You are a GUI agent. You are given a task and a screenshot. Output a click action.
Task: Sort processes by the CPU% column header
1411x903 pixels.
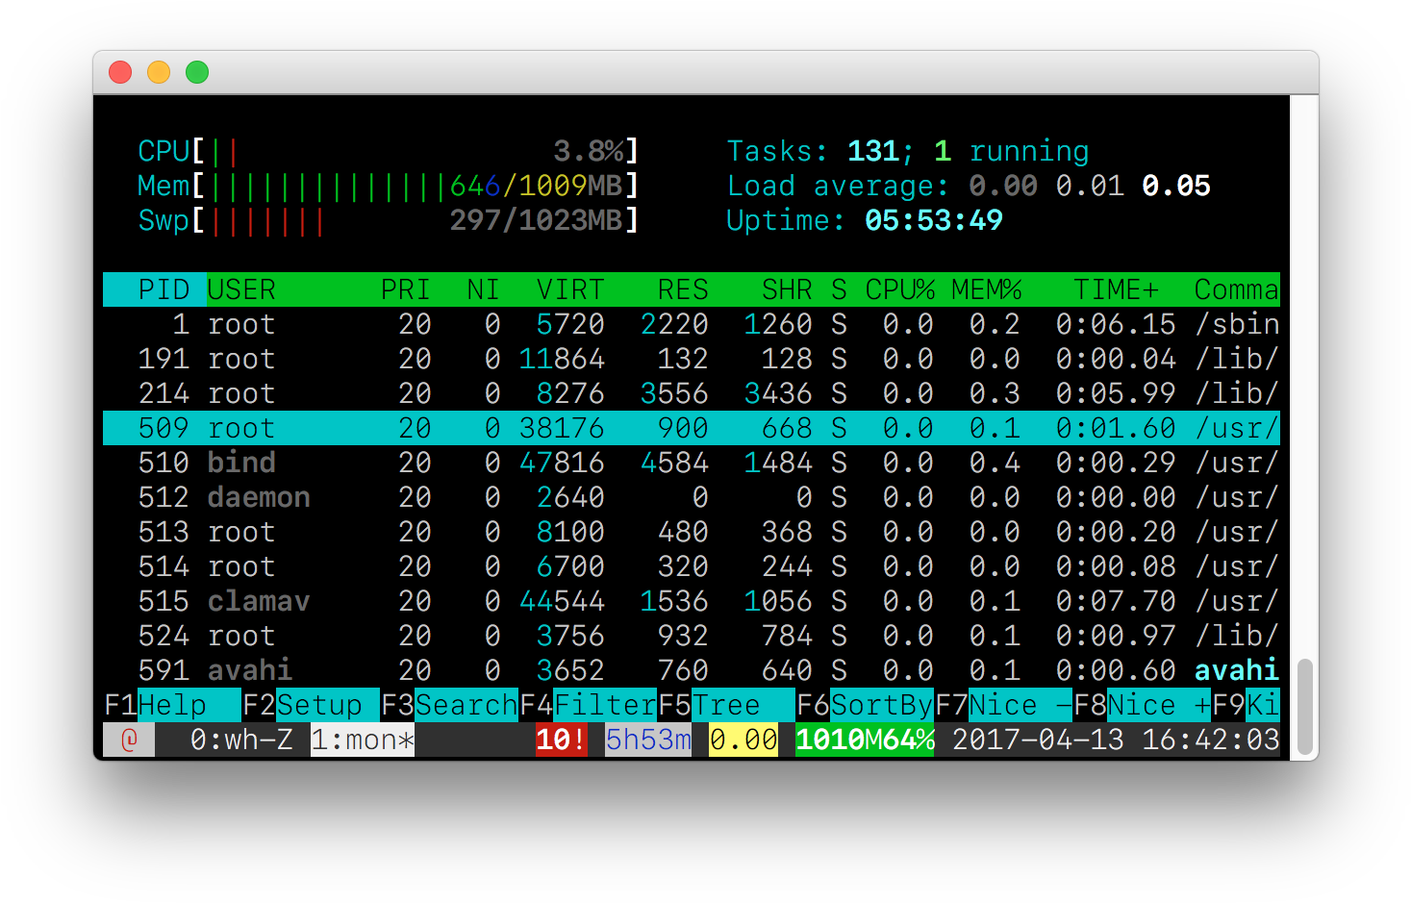coord(899,289)
